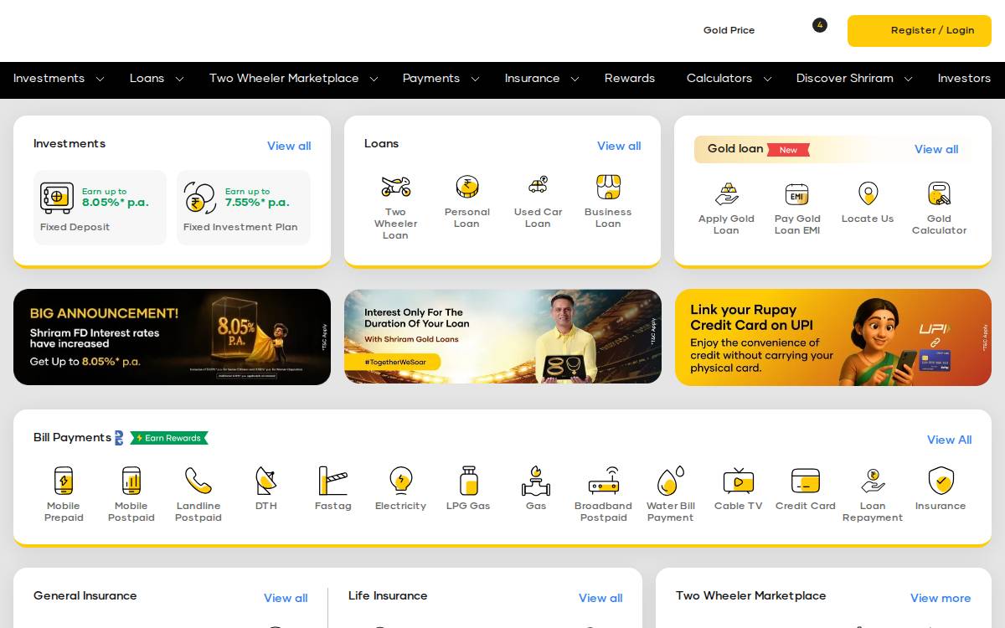Screen dimensions: 1005x628
Task: Choose the Gas pipeline icon
Action: click(x=536, y=481)
